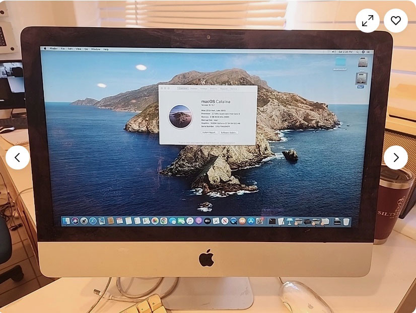Screen dimensions: 416x313
Task: Open the Mac1 disk icon on the desktop
Action: 361,79
